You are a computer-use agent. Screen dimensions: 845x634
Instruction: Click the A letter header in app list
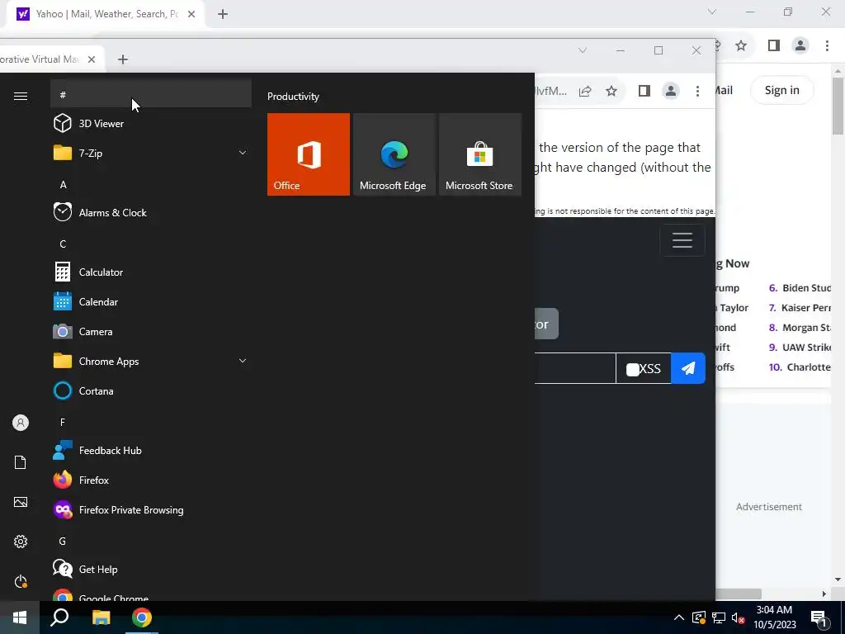(x=151, y=184)
